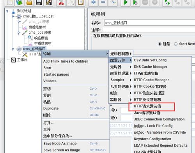Collapse the 测试计划 tree node handle
This screenshot has width=195, height=153.
7,11
